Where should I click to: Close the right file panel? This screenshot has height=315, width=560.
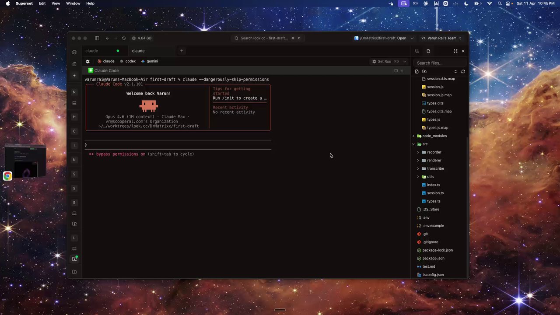coord(463,51)
